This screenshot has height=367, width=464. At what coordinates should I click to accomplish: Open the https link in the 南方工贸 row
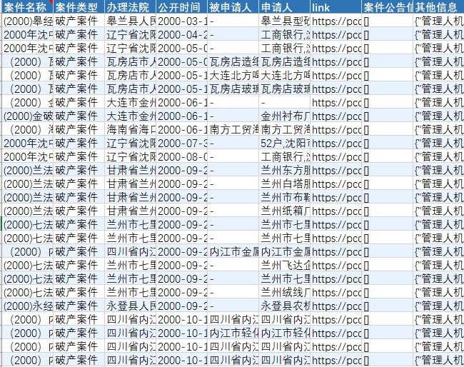[x=336, y=129]
